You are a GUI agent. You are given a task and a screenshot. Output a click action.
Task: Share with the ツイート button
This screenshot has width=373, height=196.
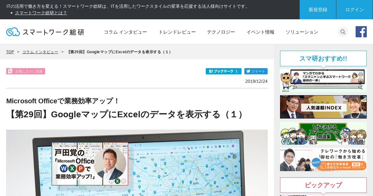(x=256, y=71)
